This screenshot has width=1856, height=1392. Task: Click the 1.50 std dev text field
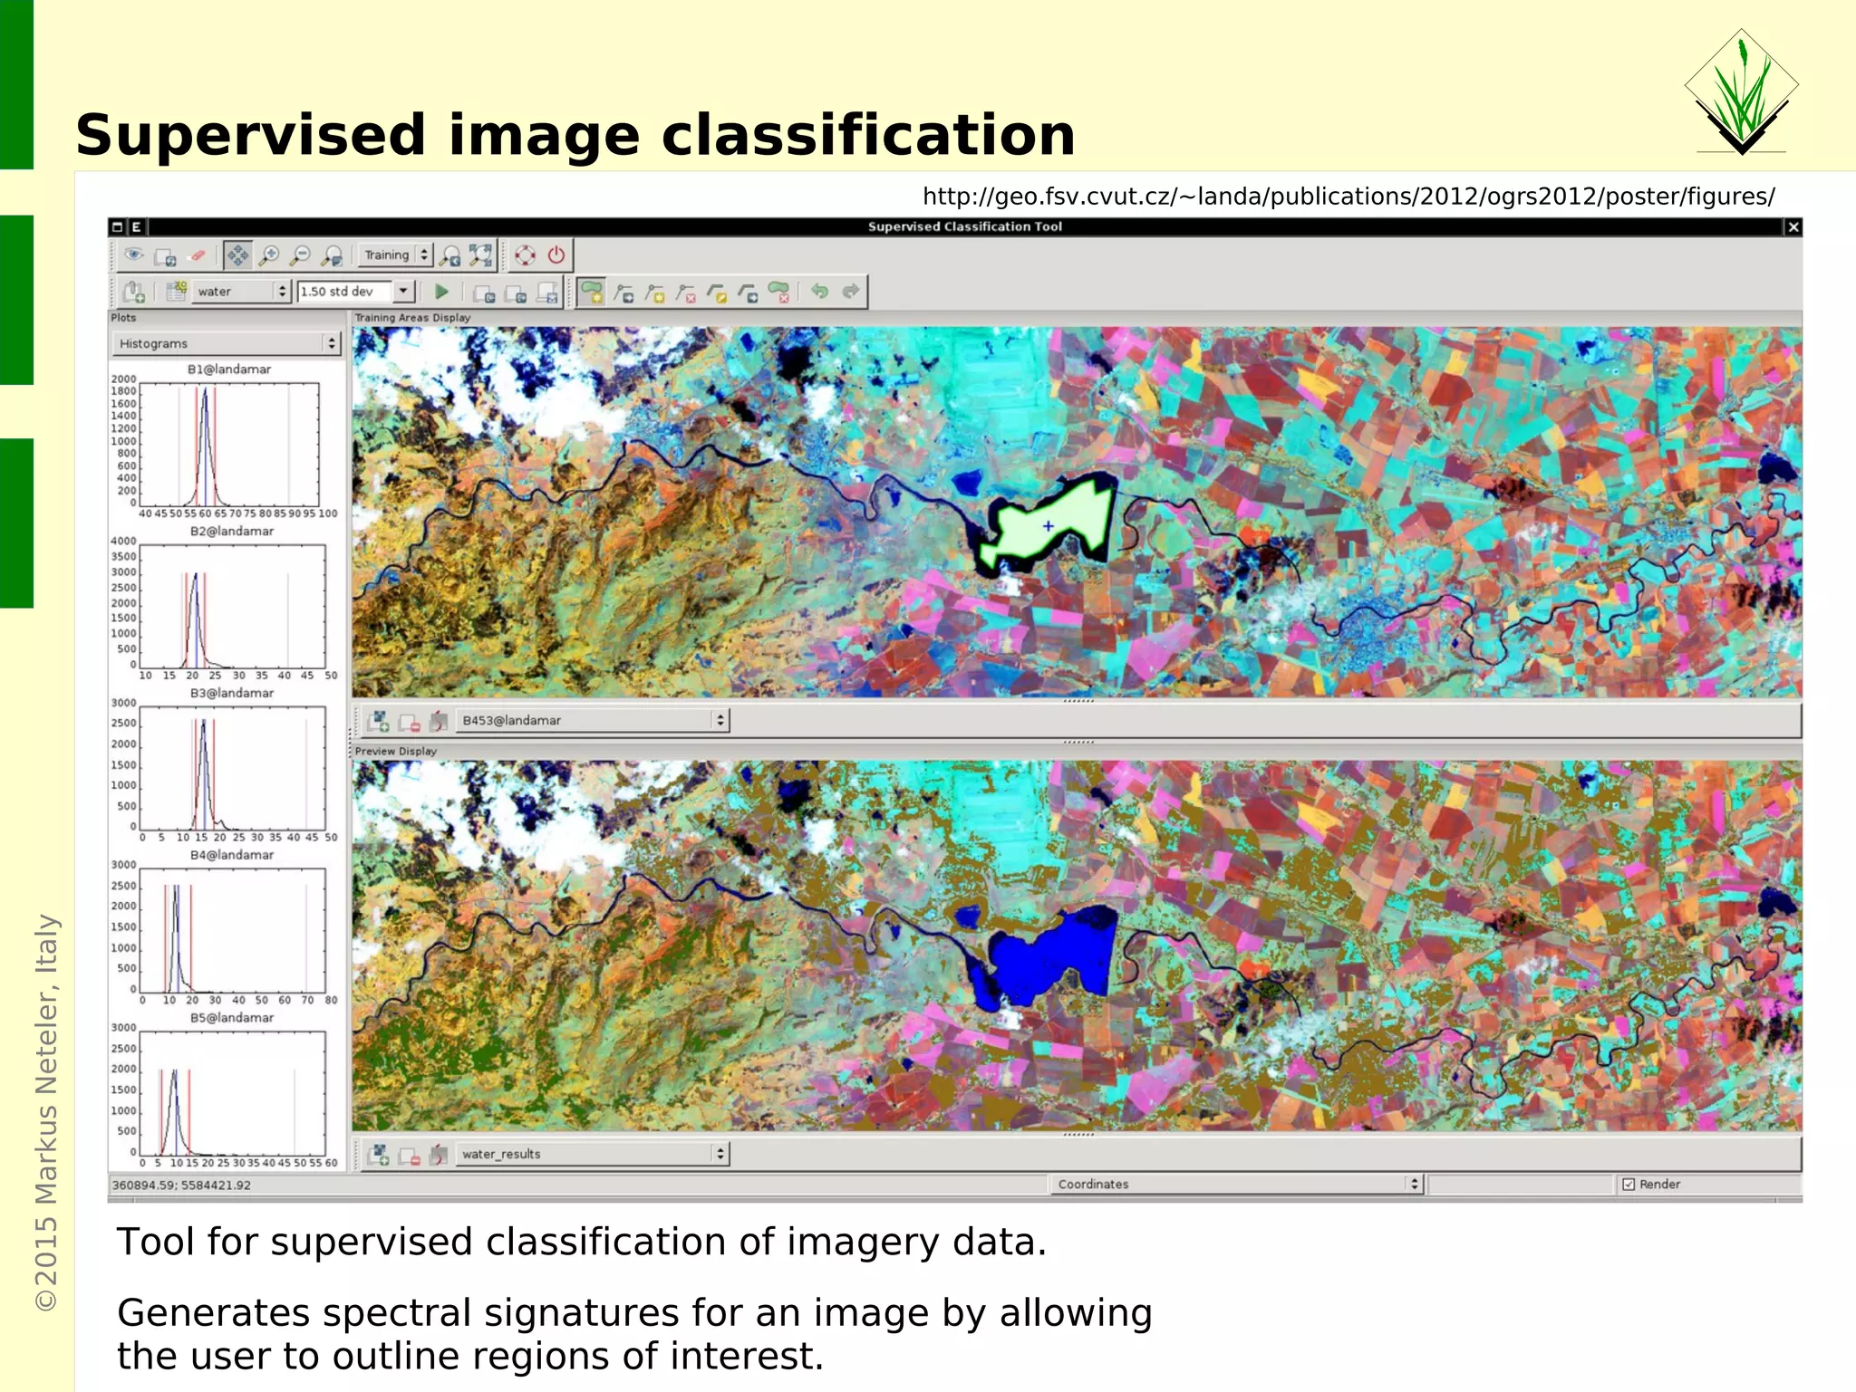pyautogui.click(x=345, y=292)
